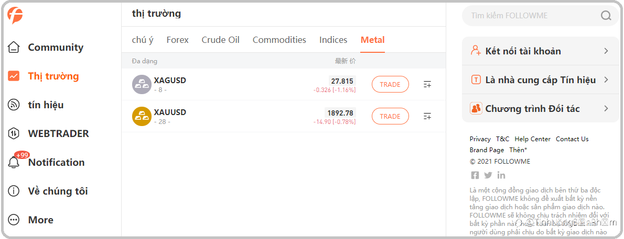Open FOLLOWME LinkedIn page icon

pyautogui.click(x=501, y=175)
